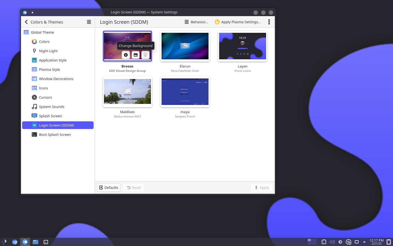Choose the Maldives login theme
Screen dimensions: 393x246
click(127, 92)
